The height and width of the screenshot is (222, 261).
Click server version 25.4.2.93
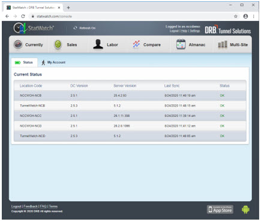coord(120,95)
